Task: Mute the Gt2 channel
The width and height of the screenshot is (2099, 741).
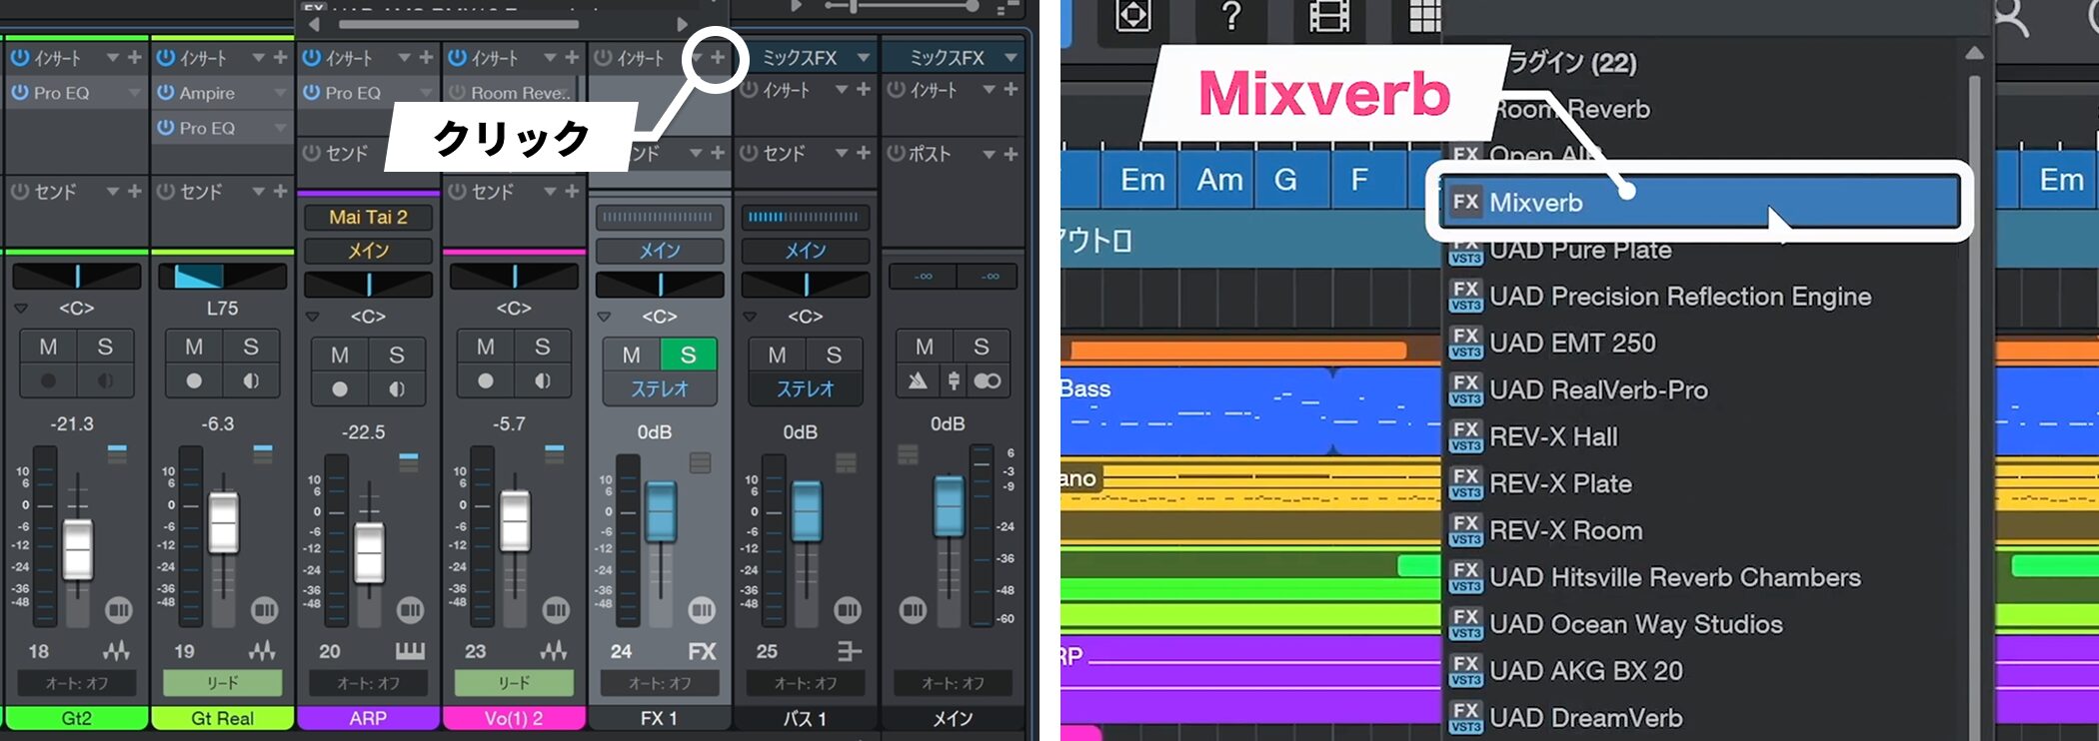Action: point(48,347)
